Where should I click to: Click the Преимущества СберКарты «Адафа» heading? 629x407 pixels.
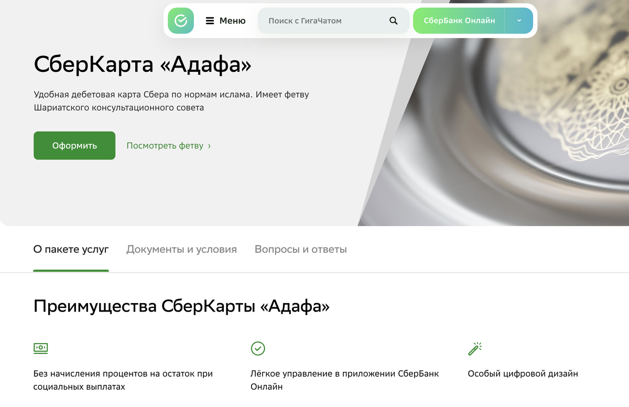tap(181, 306)
